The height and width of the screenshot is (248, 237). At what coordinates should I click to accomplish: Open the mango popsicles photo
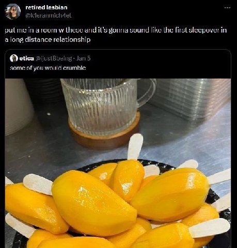tap(118, 163)
